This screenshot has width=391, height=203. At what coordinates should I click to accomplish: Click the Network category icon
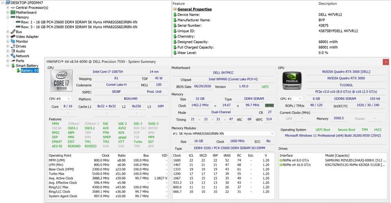(x=13, y=56)
